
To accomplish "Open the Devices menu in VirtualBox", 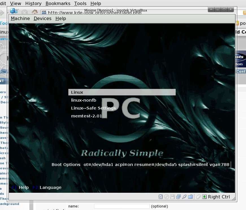I will (43, 19).
